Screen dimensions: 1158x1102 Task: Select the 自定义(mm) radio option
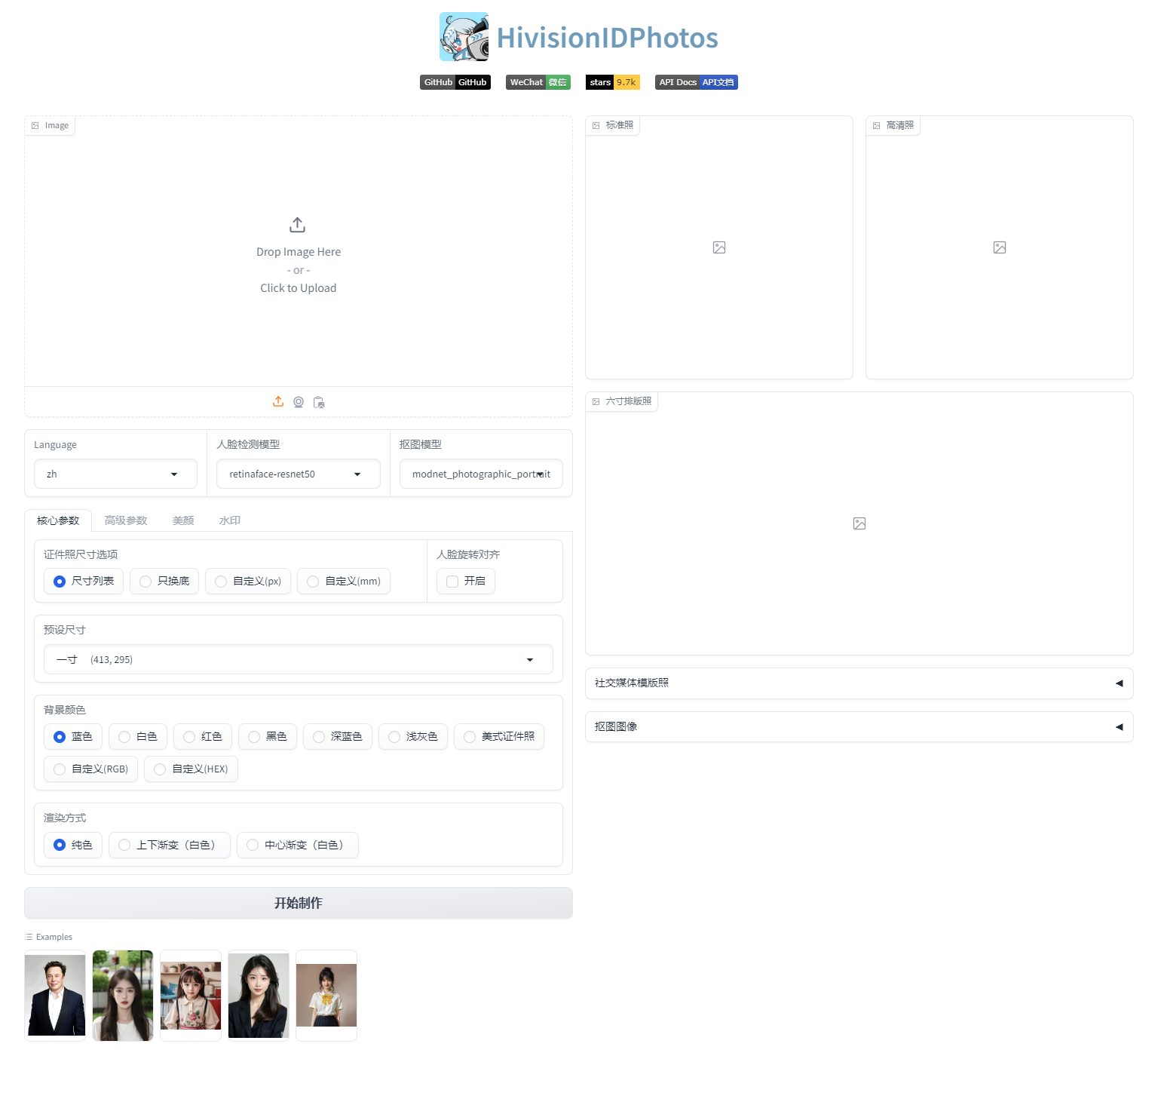344,581
